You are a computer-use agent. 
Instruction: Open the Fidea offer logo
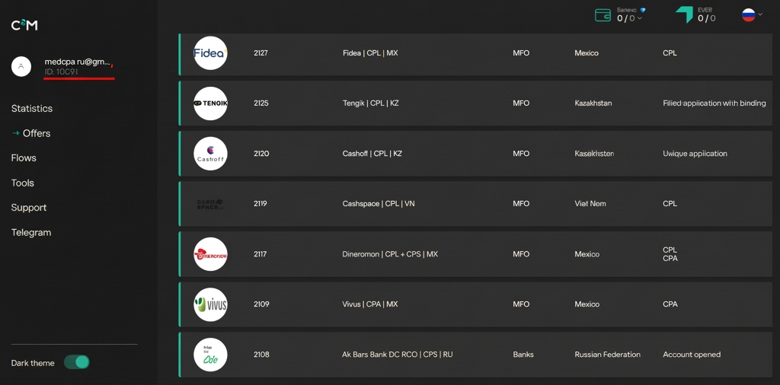(x=210, y=53)
